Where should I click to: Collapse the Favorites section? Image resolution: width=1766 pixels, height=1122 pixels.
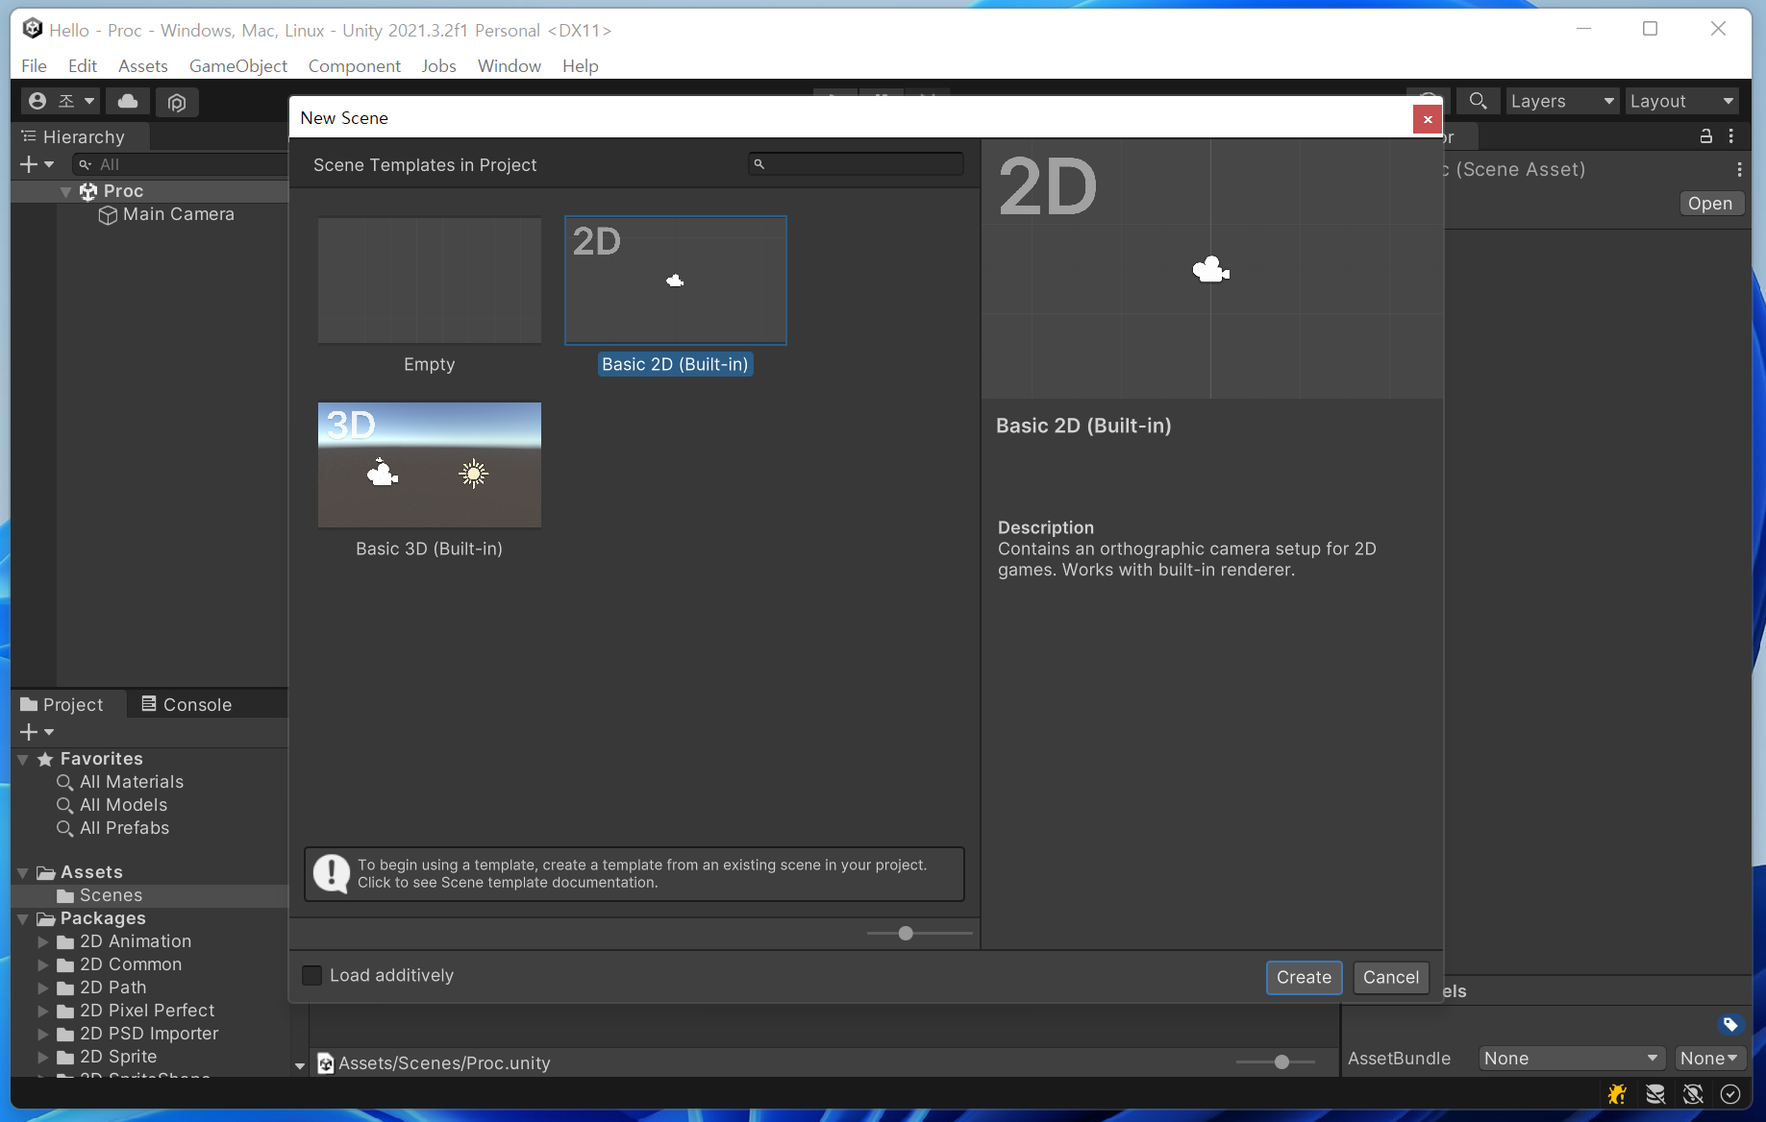[x=23, y=760]
